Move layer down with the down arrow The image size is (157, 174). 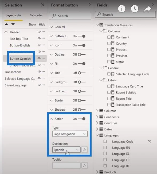(13, 24)
